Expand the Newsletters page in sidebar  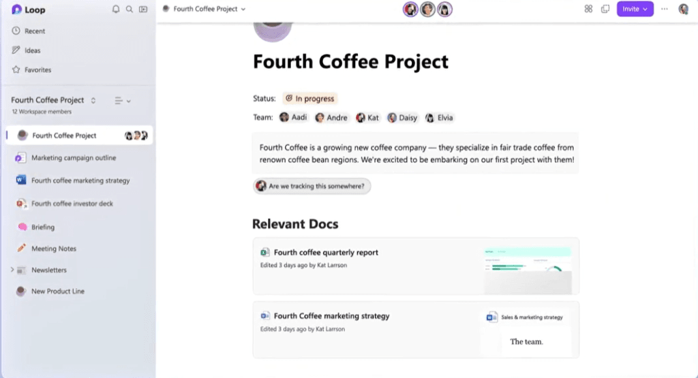12,270
